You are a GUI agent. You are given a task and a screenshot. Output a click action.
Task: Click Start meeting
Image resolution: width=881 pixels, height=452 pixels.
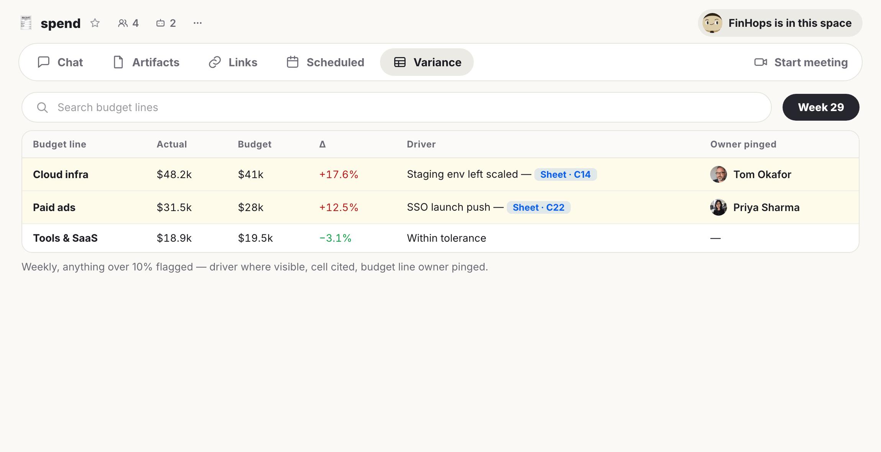(x=801, y=62)
